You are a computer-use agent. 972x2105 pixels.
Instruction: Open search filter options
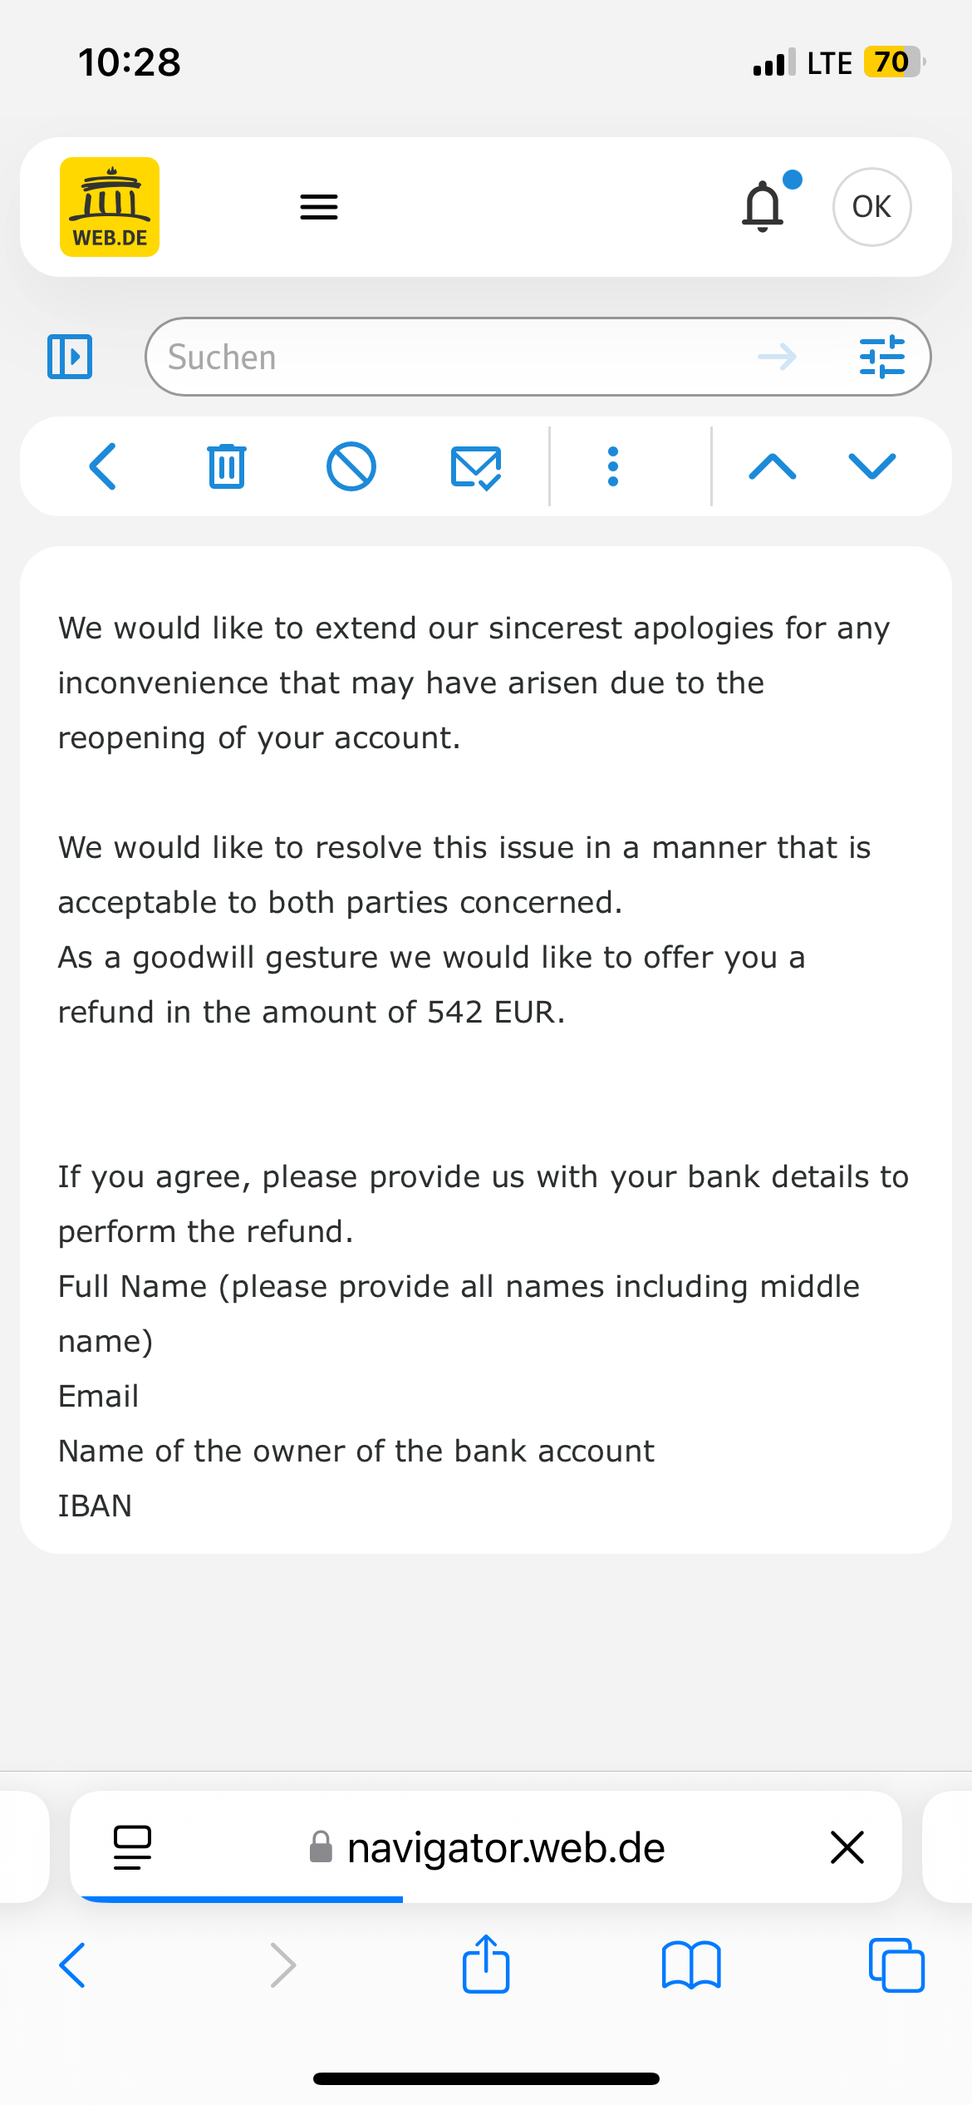tap(881, 357)
